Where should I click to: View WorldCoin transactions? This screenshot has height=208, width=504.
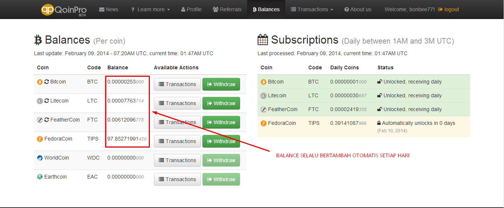[177, 160]
